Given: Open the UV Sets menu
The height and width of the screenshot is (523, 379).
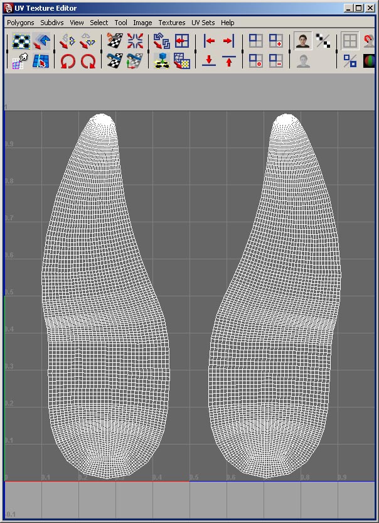Looking at the screenshot, I should 203,23.
